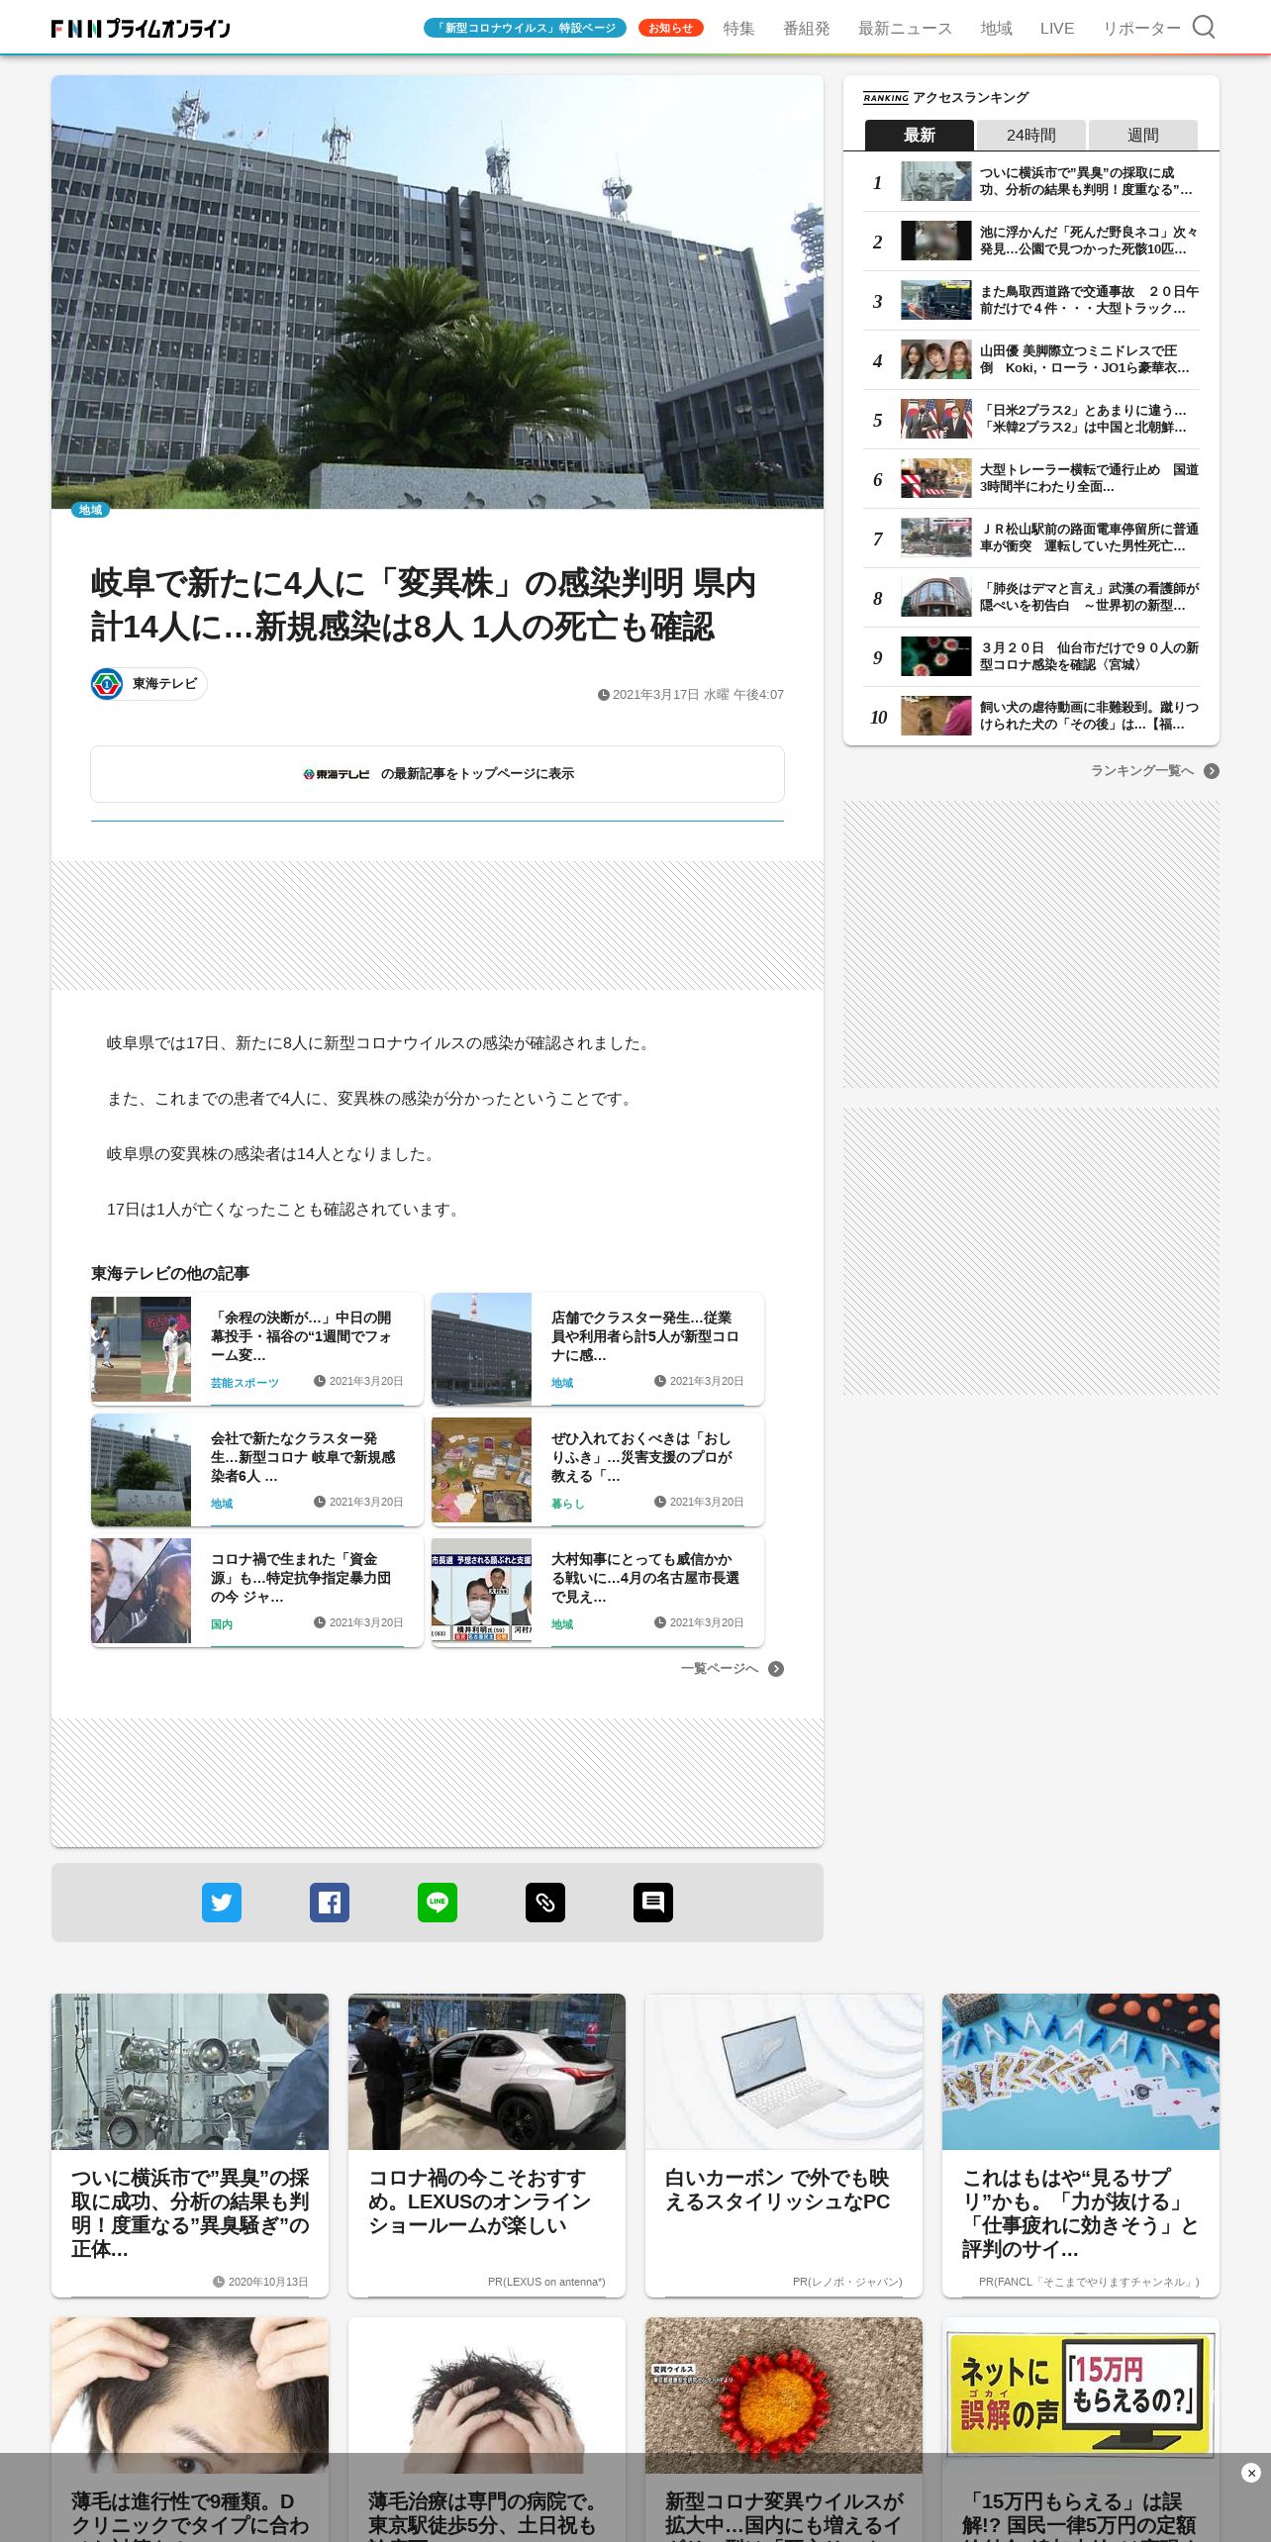Click the main hero building image
The height and width of the screenshot is (2542, 1271).
[x=438, y=292]
